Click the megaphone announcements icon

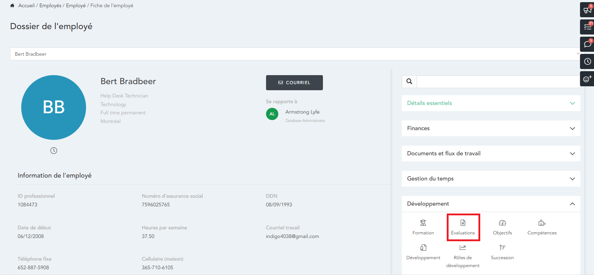587,10
